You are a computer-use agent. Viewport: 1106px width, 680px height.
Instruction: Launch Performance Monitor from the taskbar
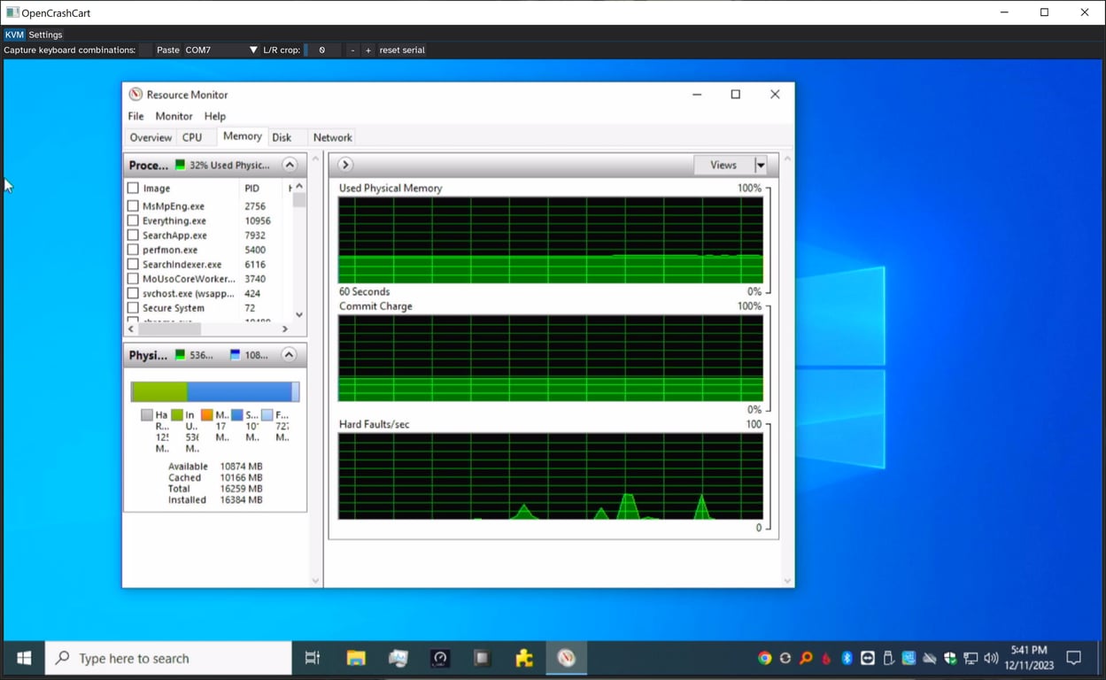coord(398,658)
